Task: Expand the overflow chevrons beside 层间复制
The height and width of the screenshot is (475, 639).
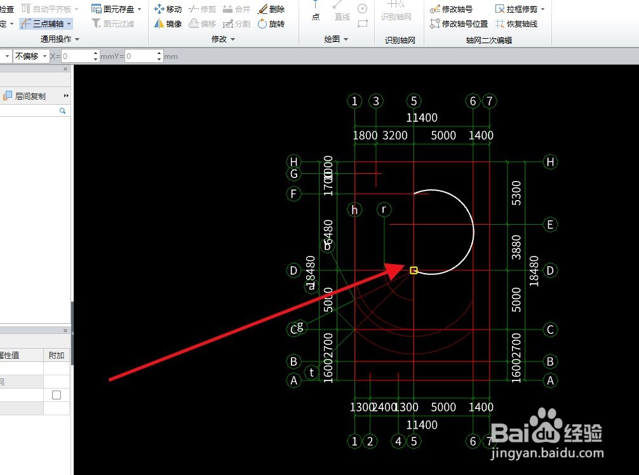Action: tap(66, 96)
